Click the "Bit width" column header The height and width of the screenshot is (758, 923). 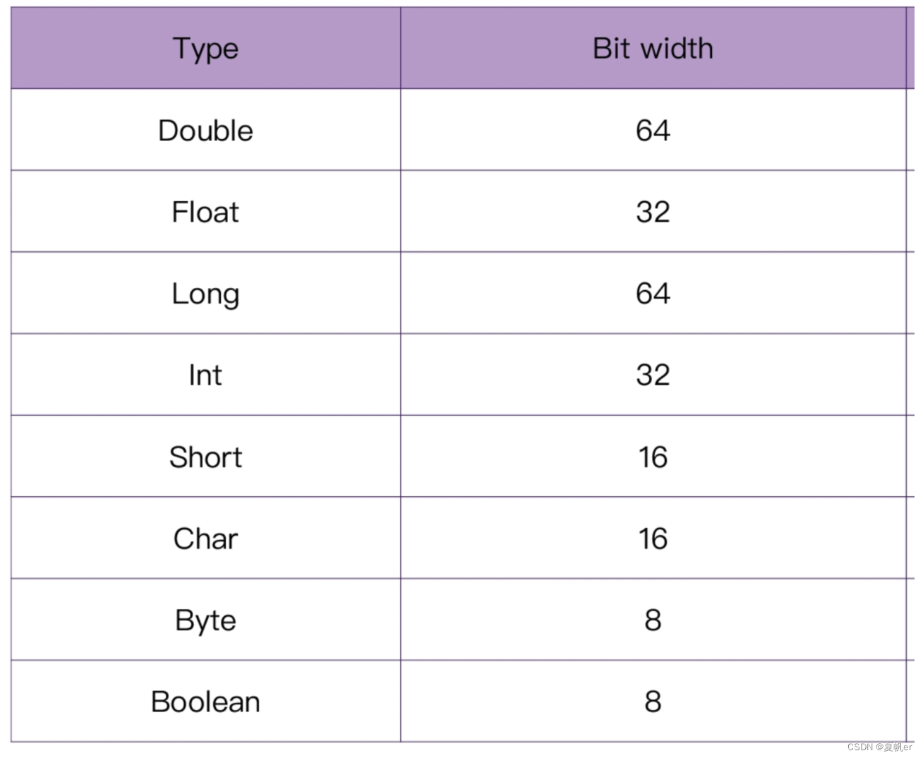653,49
